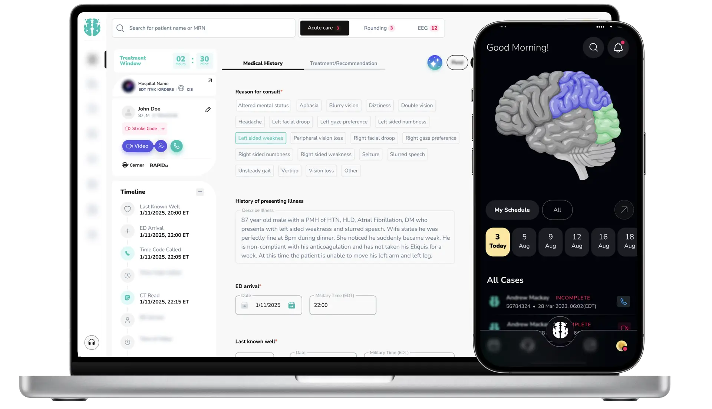This screenshot has height=409, width=712.
Task: Click the headphones icon bottom left sidebar
Action: pyautogui.click(x=92, y=342)
